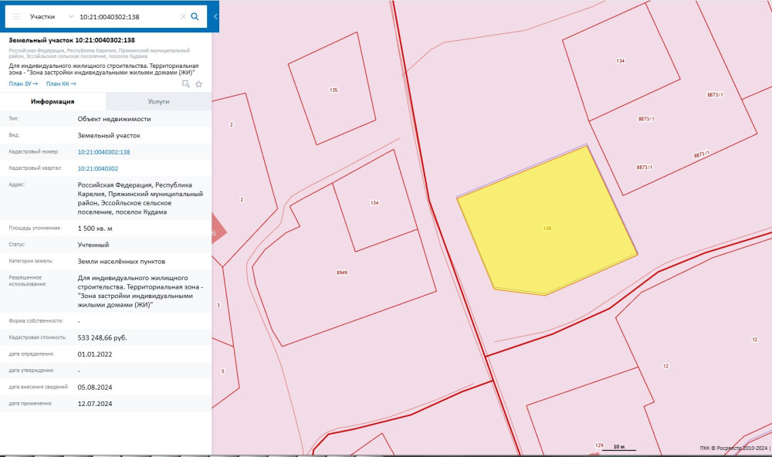This screenshot has width=772, height=457.
Task: Click the 10 m scale bar
Action: 617,448
